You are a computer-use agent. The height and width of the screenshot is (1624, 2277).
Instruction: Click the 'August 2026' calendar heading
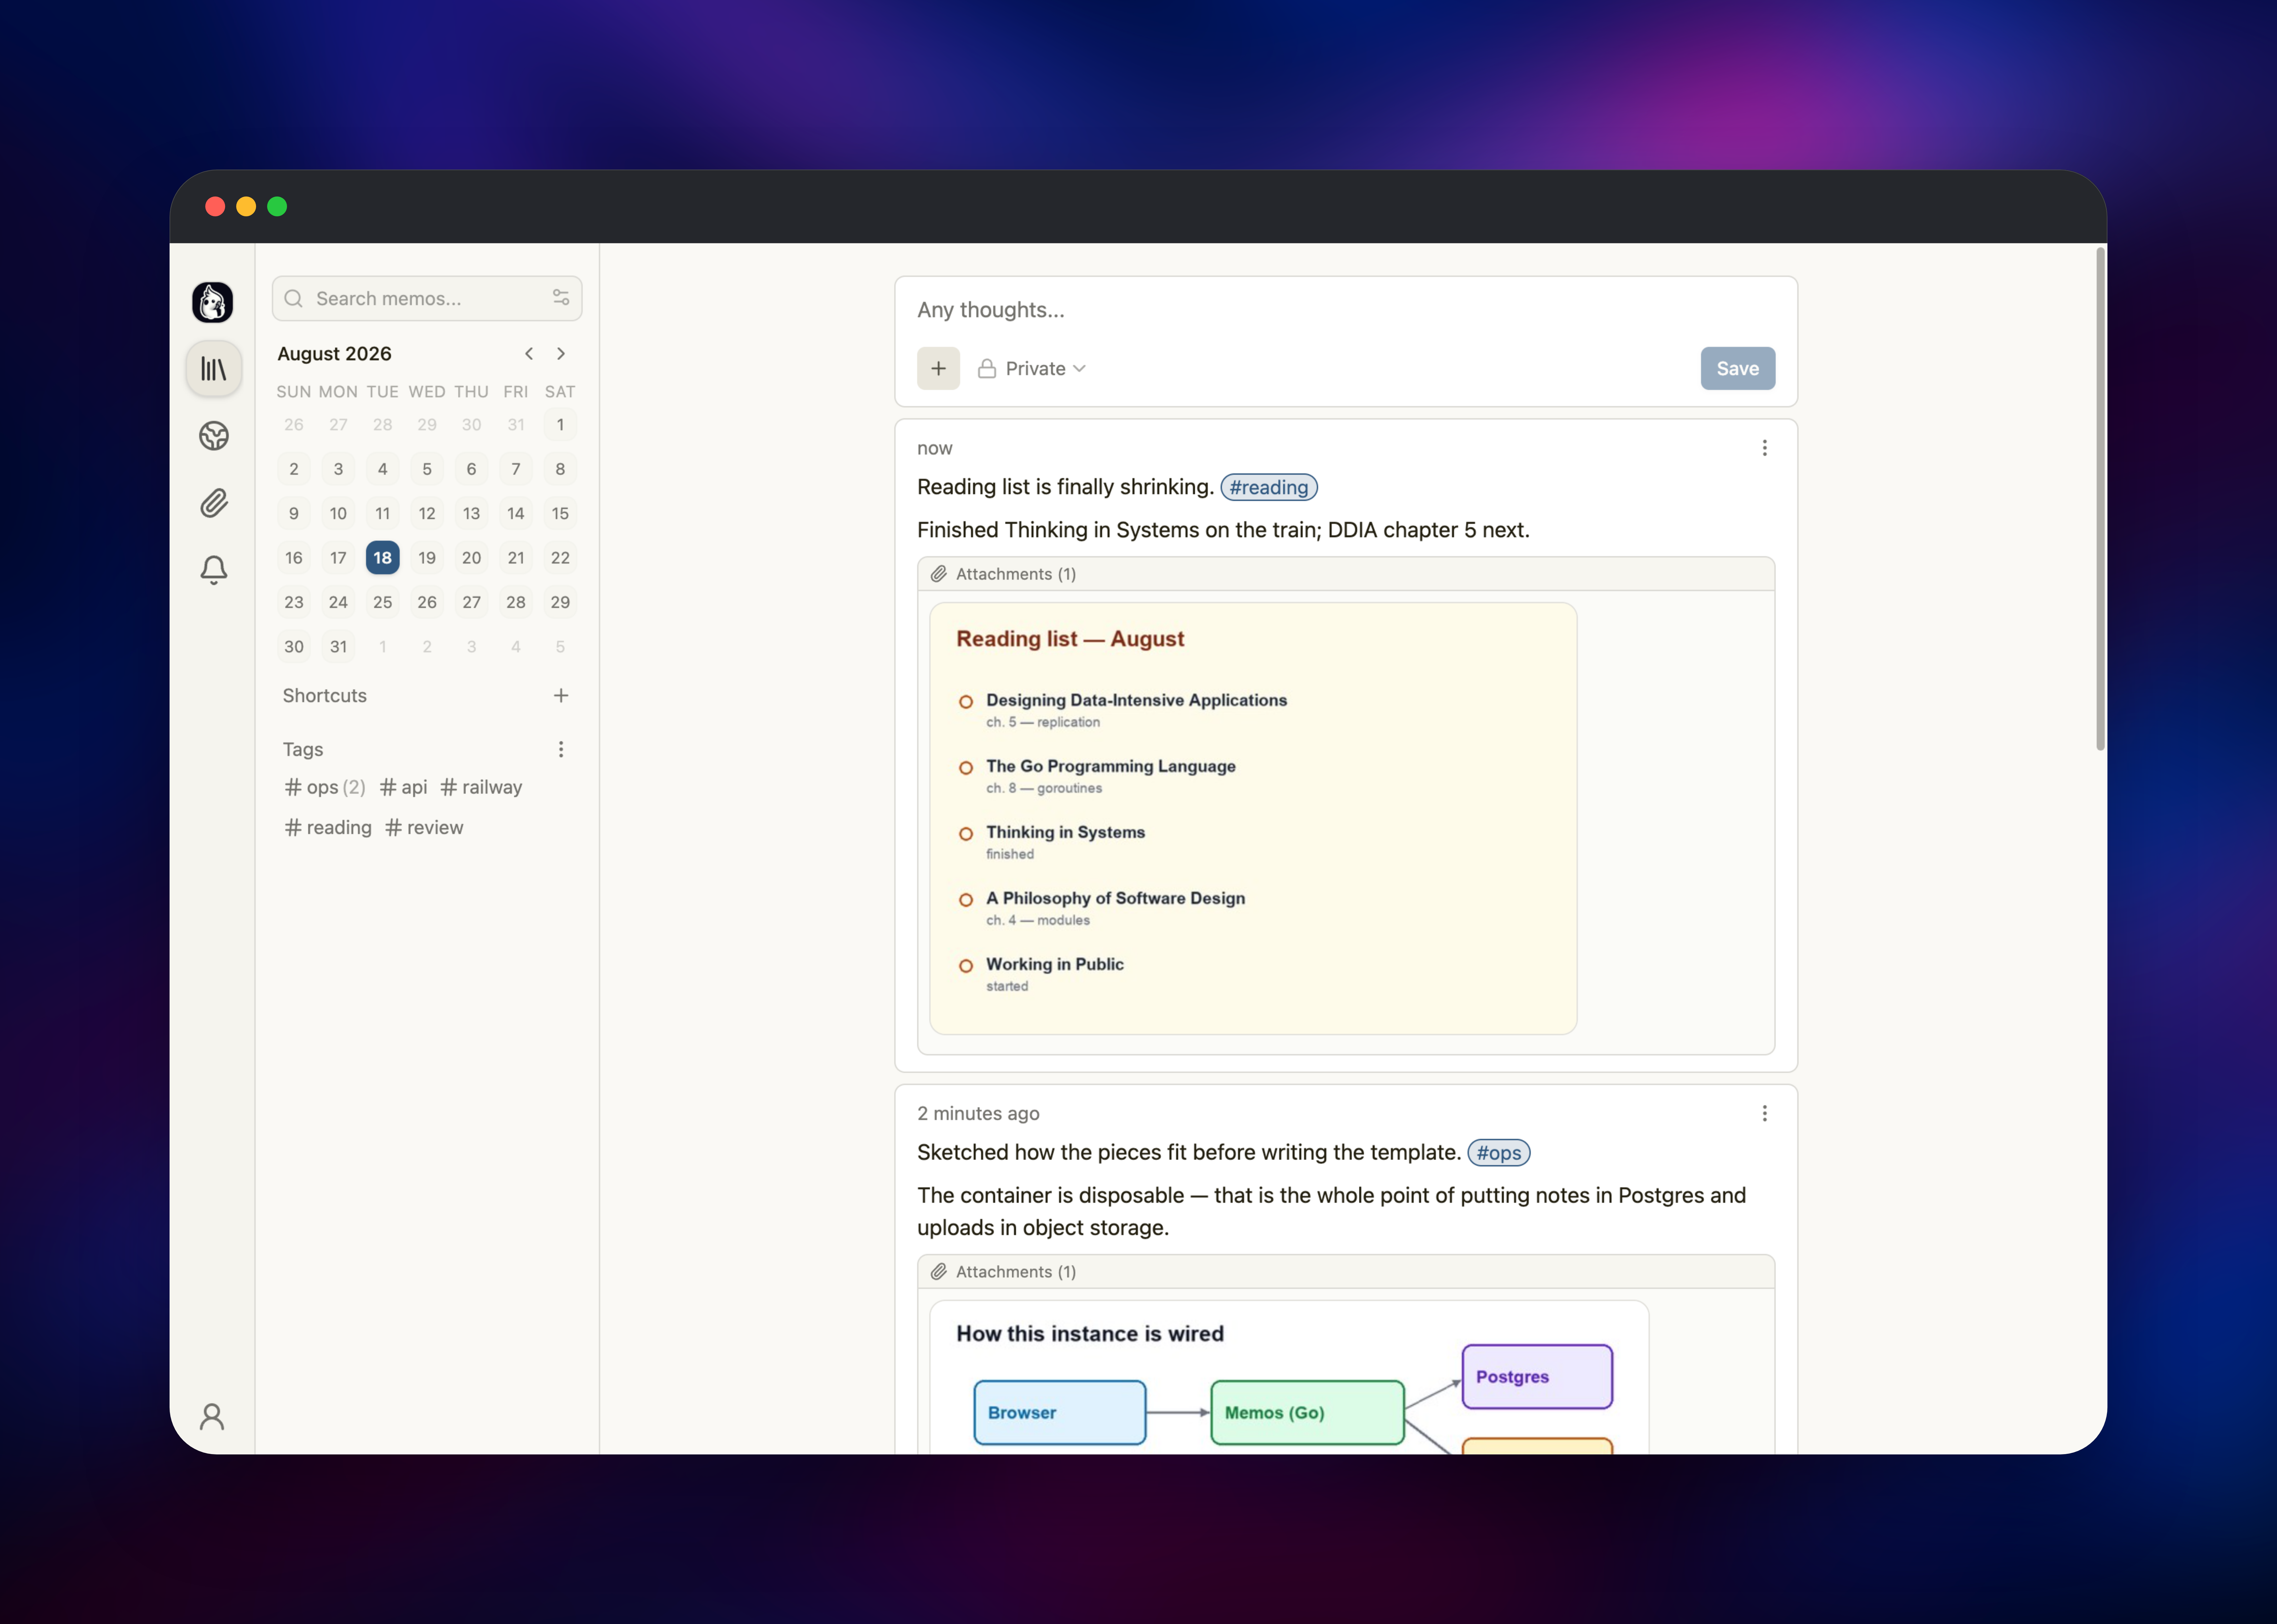pyautogui.click(x=334, y=354)
